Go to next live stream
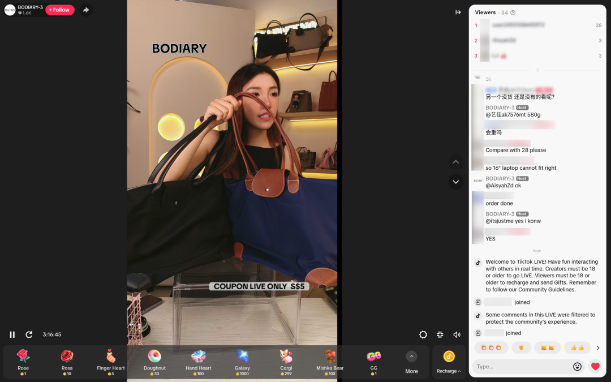The width and height of the screenshot is (611, 382). point(455,182)
